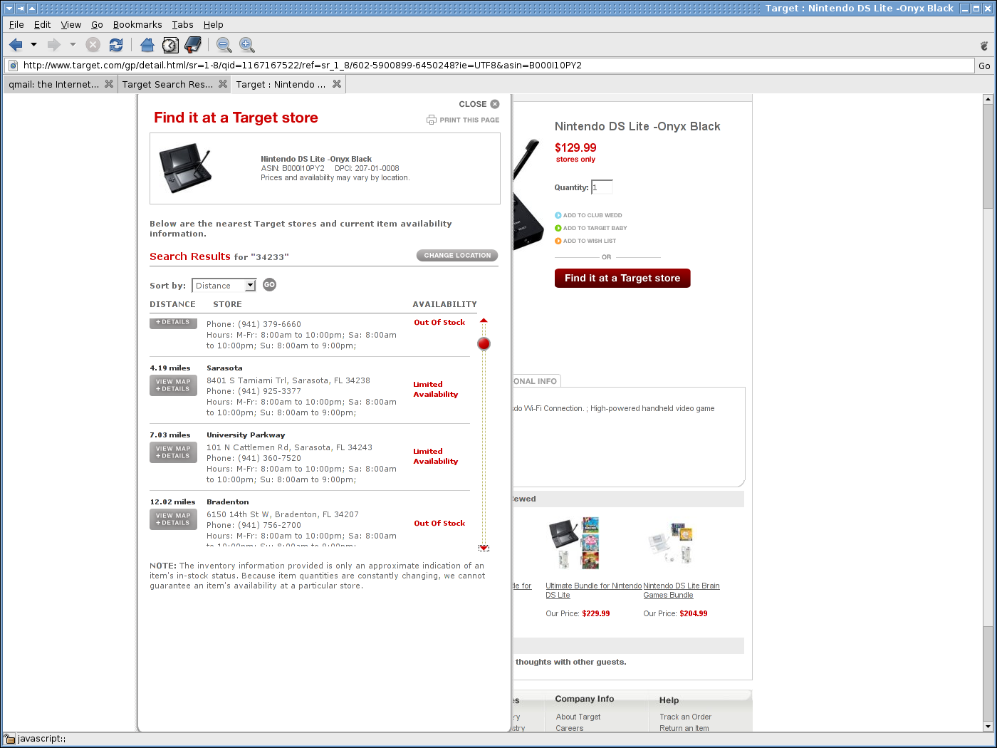Open the window menu icon in title bar
Image resolution: width=997 pixels, height=748 pixels.
click(9, 9)
